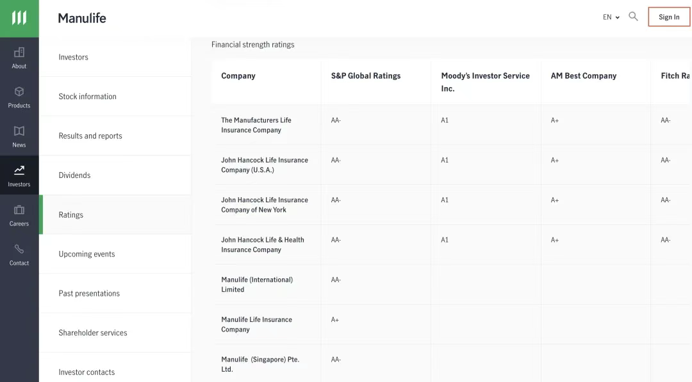Click S&P rating A+ for Manulife Life Insurance
Viewport: 692px width, 382px height.
[335, 320]
